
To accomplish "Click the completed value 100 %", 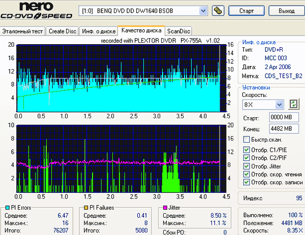I will (295, 215).
